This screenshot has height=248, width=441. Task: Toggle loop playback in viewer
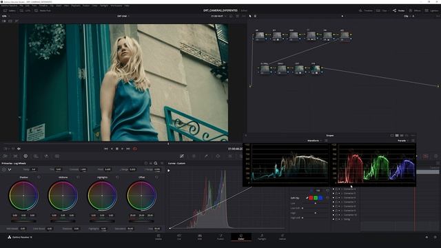(135, 149)
